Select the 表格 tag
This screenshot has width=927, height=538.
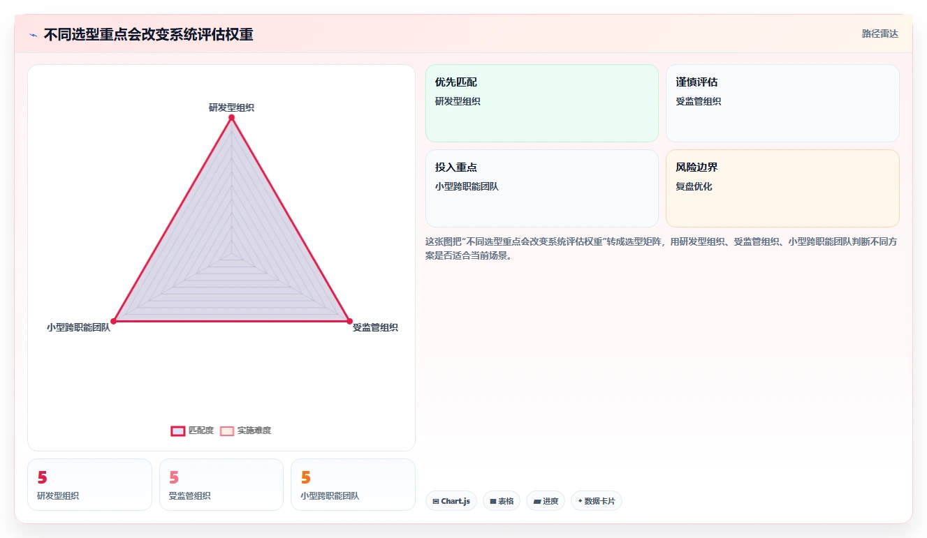coord(502,501)
